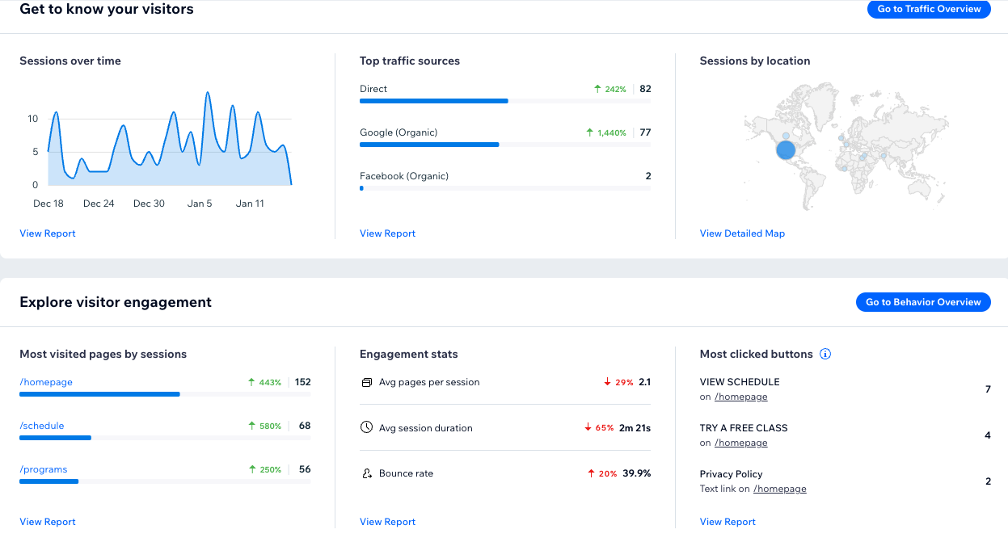Image resolution: width=1008 pixels, height=542 pixels.
Task: Click the Google (Organic) source label
Action: point(399,132)
